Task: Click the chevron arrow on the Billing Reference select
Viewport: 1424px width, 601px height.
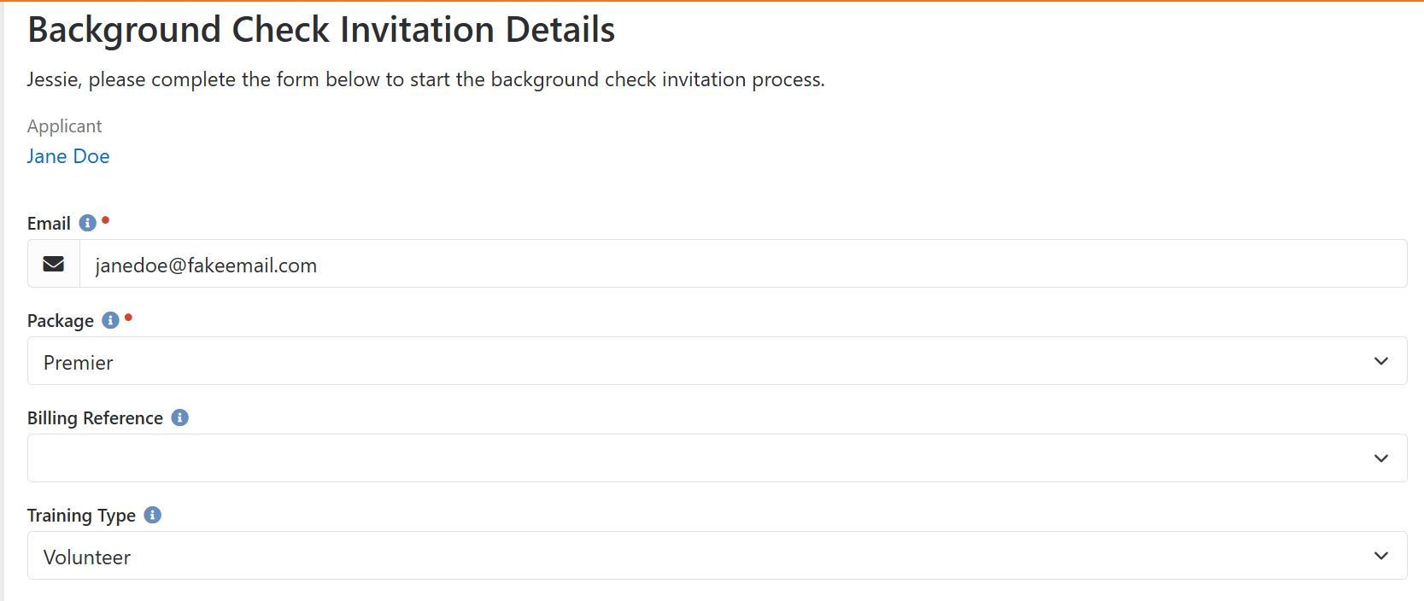Action: [x=1381, y=458]
